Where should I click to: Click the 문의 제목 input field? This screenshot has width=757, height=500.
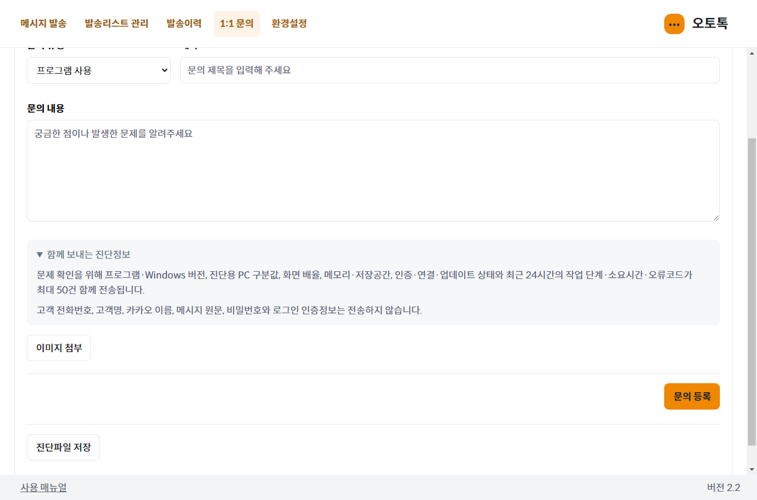pos(450,70)
